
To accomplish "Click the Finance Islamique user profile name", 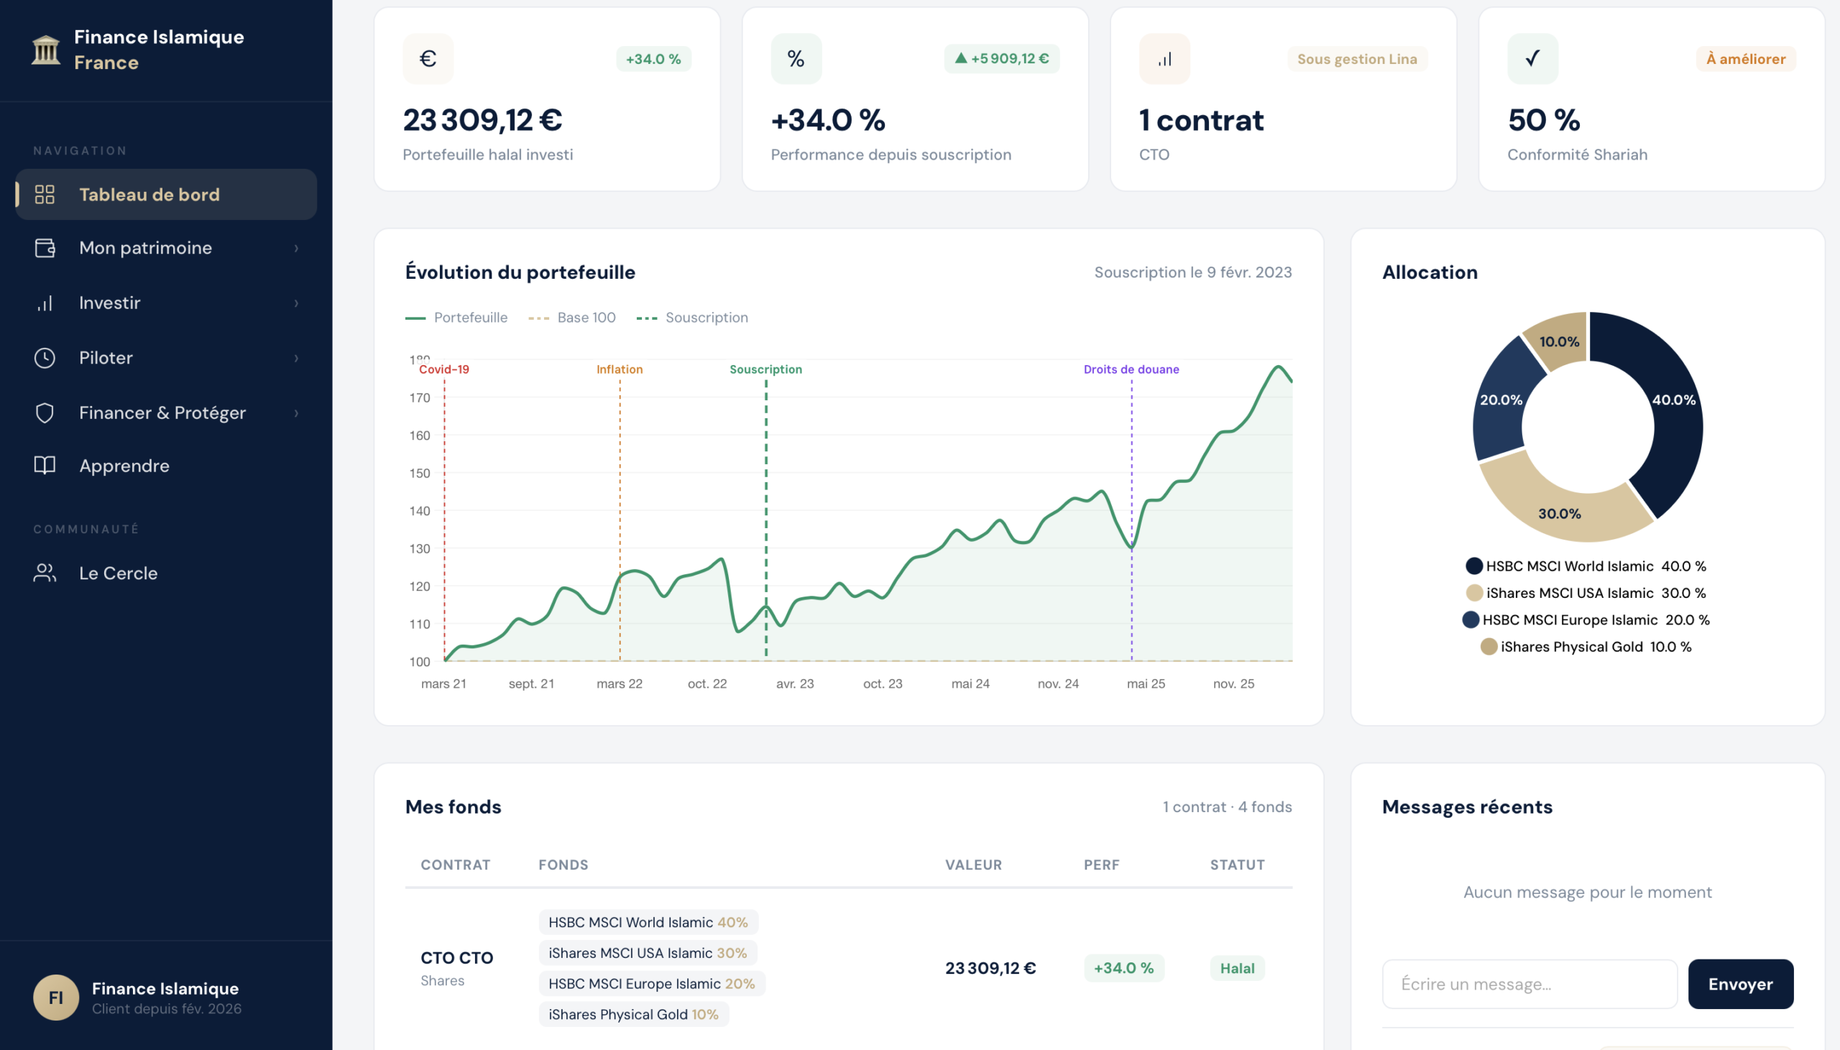I will (165, 988).
